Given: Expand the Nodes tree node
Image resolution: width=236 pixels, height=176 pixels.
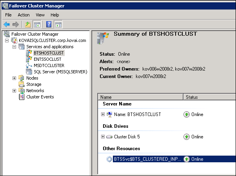Looking at the screenshot, I should pyautogui.click(x=14, y=78).
